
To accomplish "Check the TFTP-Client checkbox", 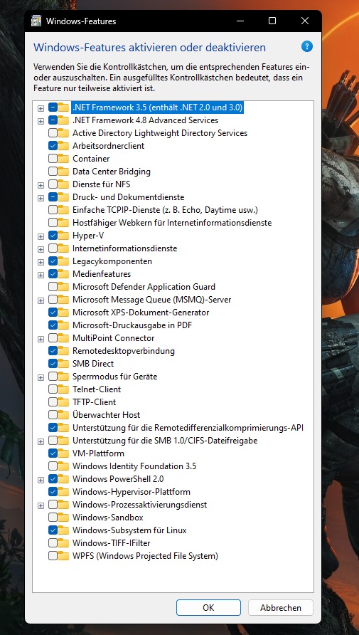I will click(53, 402).
